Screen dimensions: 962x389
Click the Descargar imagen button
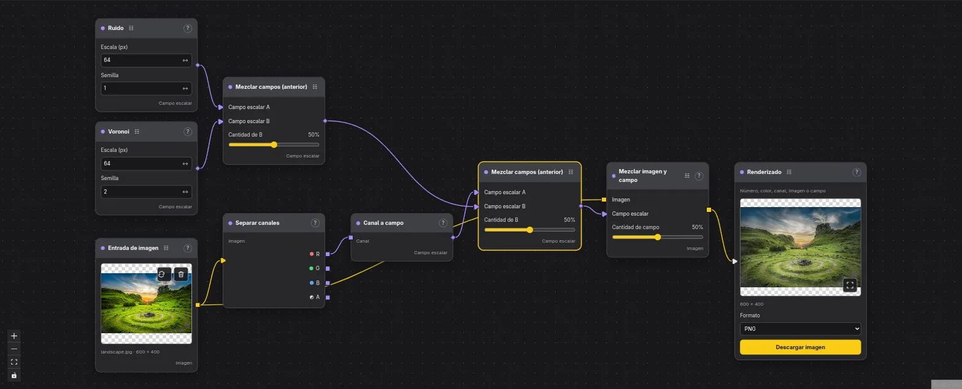pyautogui.click(x=800, y=347)
